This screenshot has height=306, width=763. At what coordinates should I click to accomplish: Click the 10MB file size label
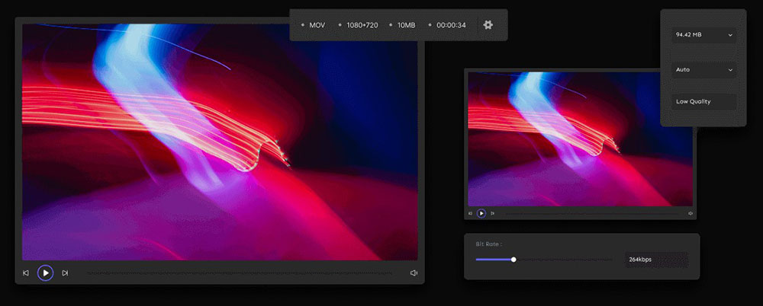pos(406,25)
